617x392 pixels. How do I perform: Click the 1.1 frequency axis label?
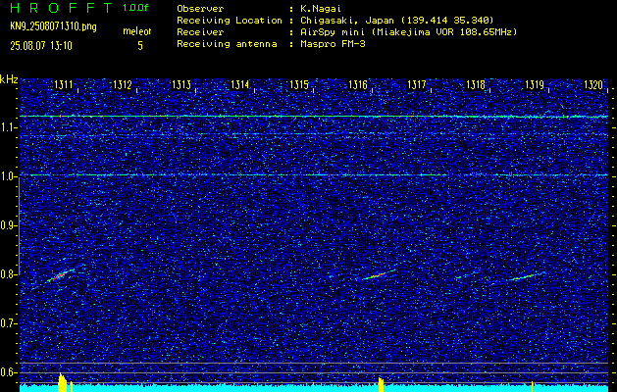click(x=8, y=127)
